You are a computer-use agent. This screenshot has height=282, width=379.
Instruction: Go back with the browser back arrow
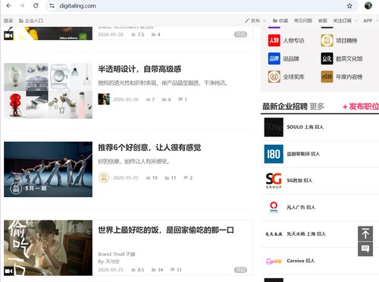coord(8,5)
